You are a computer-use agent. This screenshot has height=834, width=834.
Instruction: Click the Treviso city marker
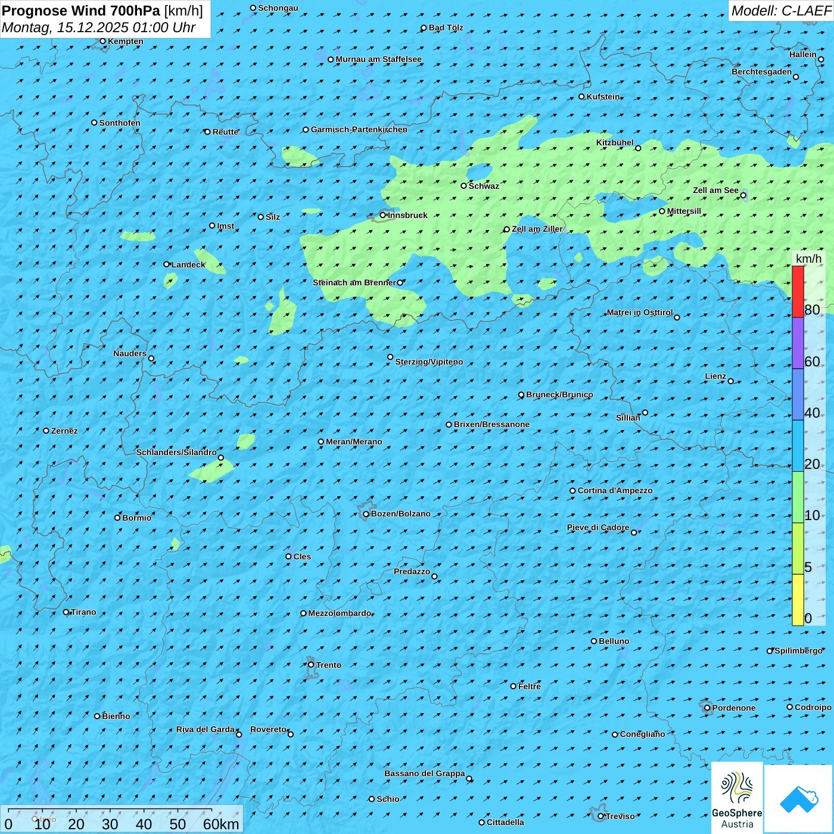click(x=600, y=817)
